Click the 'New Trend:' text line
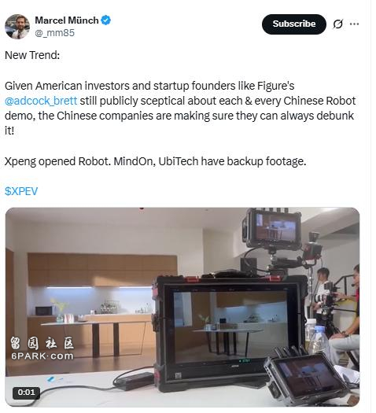The width and height of the screenshot is (376, 413). click(32, 55)
